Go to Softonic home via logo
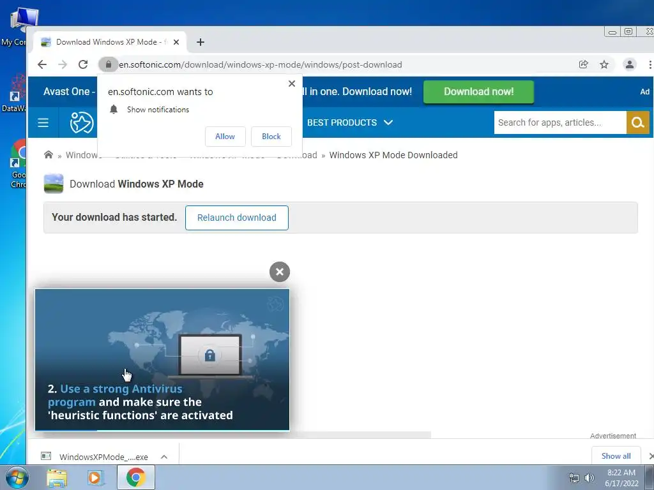Image resolution: width=654 pixels, height=490 pixels. (81, 122)
